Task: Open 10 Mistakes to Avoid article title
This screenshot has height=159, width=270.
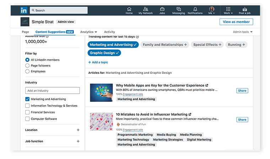Action: coord(152,114)
